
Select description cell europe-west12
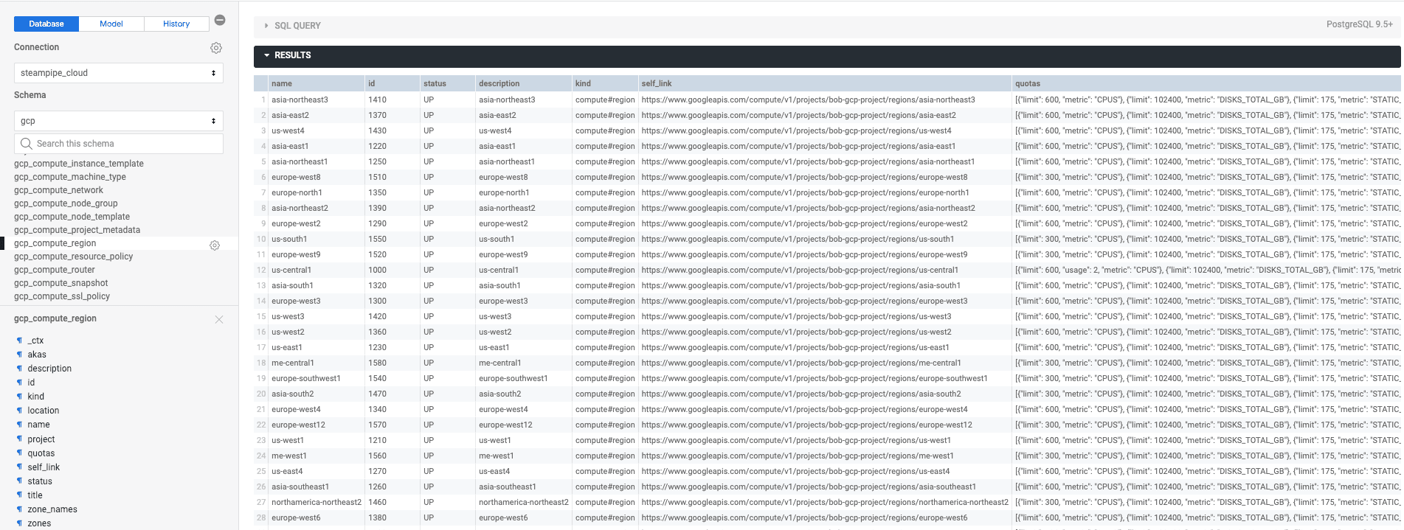click(x=523, y=425)
